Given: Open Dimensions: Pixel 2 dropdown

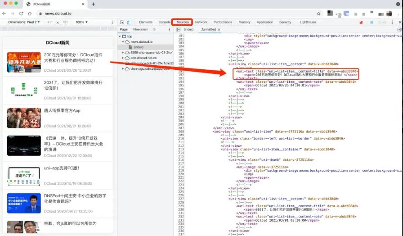Looking at the screenshot, I should pyautogui.click(x=24, y=22).
